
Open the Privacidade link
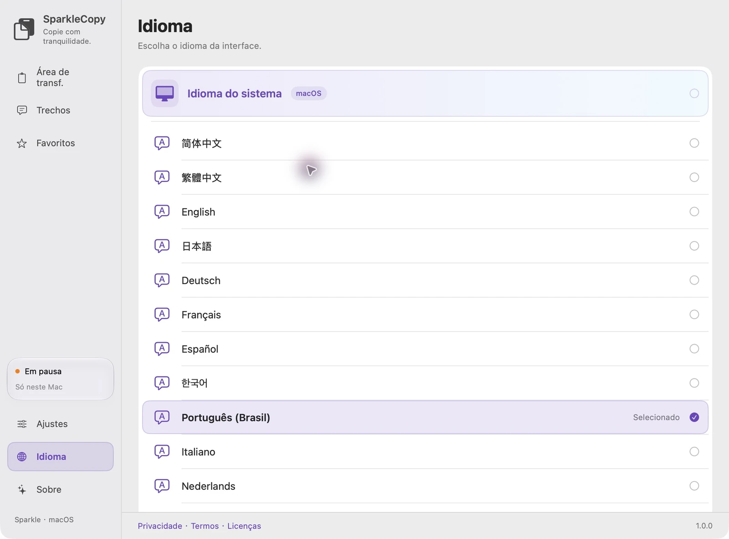coord(160,526)
